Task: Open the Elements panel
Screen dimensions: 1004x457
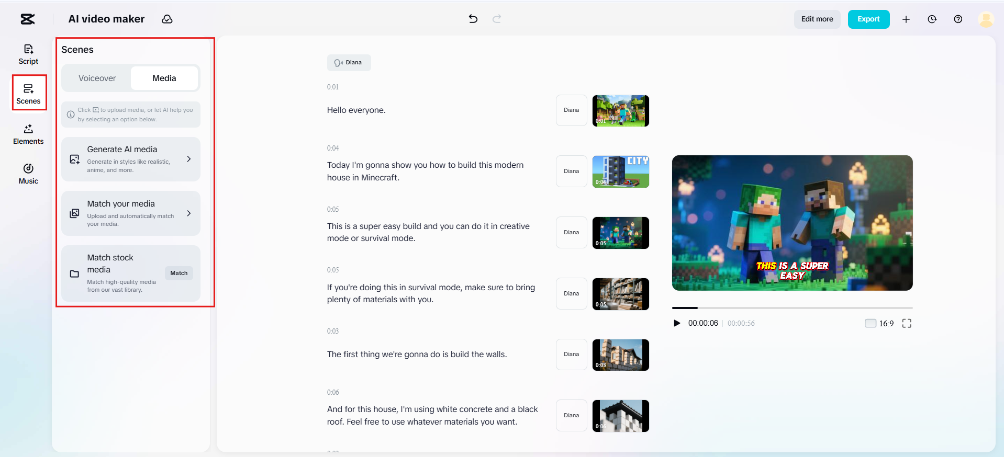Action: click(x=28, y=134)
